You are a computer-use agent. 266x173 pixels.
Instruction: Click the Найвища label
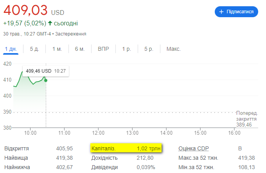pos(16,158)
